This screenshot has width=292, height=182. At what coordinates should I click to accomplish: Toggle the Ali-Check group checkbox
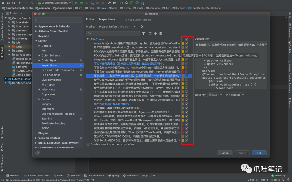coord(187,39)
